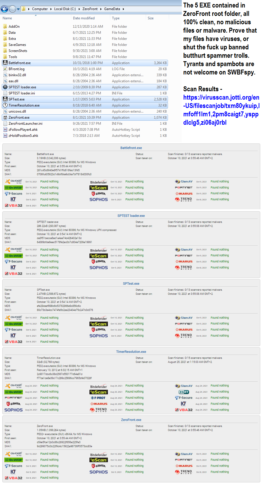262x485 pixels.
Task: Click the AddOn folder icon
Action: (x=5, y=27)
